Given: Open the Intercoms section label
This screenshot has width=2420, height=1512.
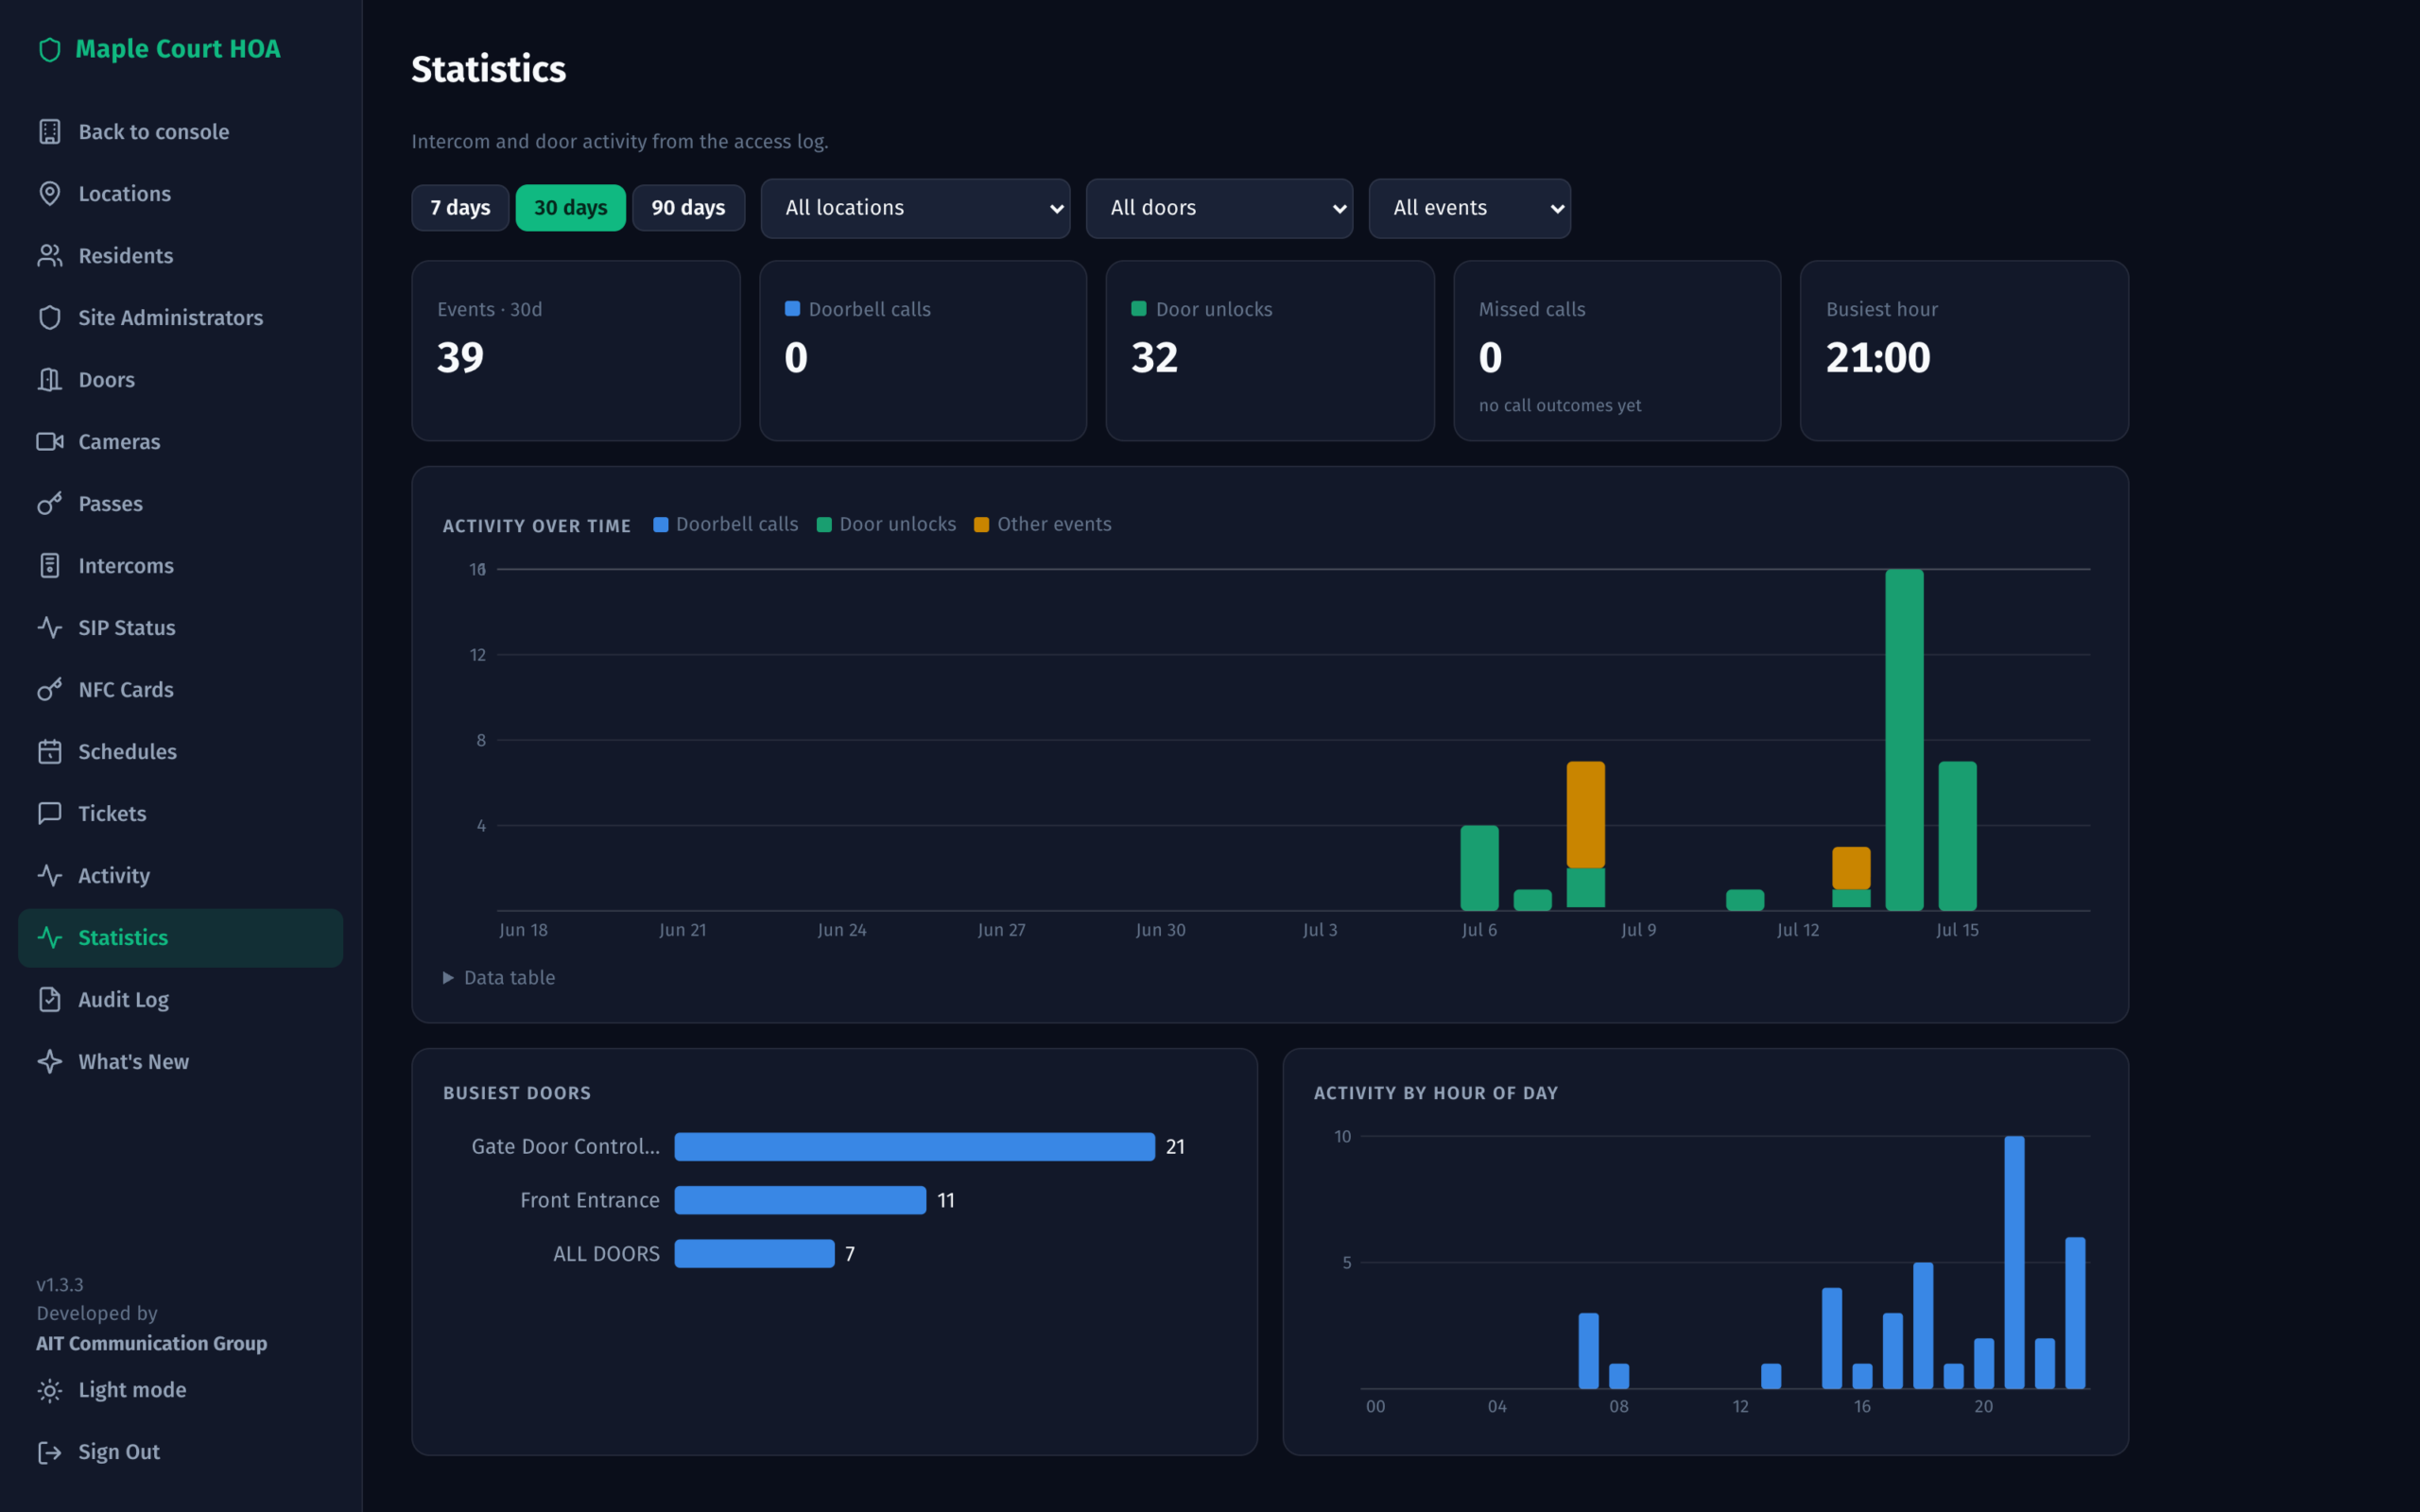Looking at the screenshot, I should (126, 566).
